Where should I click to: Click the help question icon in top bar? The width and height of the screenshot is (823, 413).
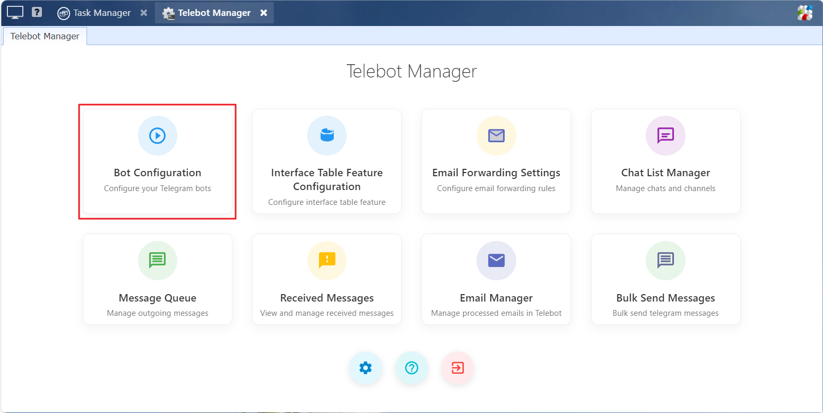click(x=37, y=12)
